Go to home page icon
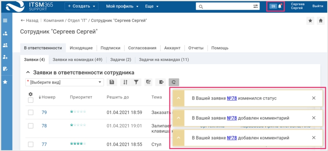 click(x=321, y=21)
